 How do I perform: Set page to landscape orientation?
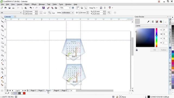tap(45, 13)
